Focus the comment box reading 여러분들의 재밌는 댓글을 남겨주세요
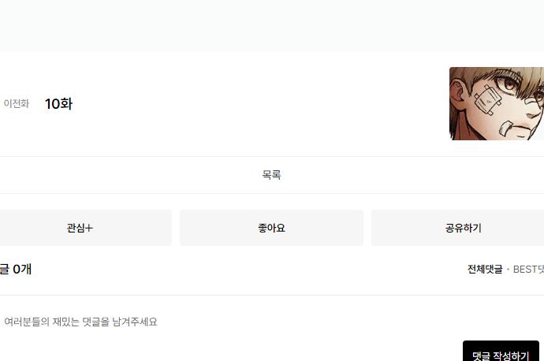The image size is (544, 361). [x=80, y=322]
